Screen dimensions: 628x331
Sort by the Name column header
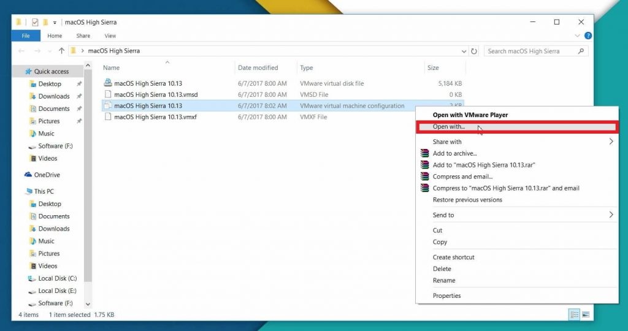pyautogui.click(x=112, y=67)
